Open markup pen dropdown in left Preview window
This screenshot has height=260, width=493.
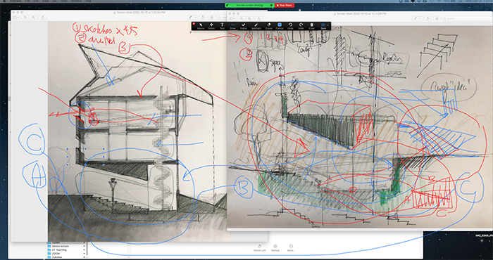195,18
